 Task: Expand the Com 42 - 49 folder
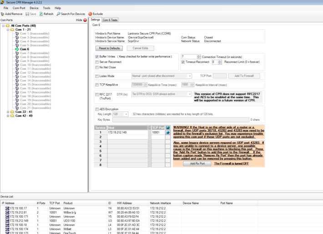tap(7, 116)
